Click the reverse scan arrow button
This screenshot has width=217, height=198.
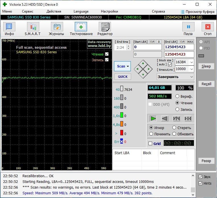click(x=165, y=119)
